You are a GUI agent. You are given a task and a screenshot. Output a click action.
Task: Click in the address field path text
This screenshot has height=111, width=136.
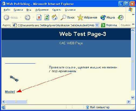click(56, 25)
